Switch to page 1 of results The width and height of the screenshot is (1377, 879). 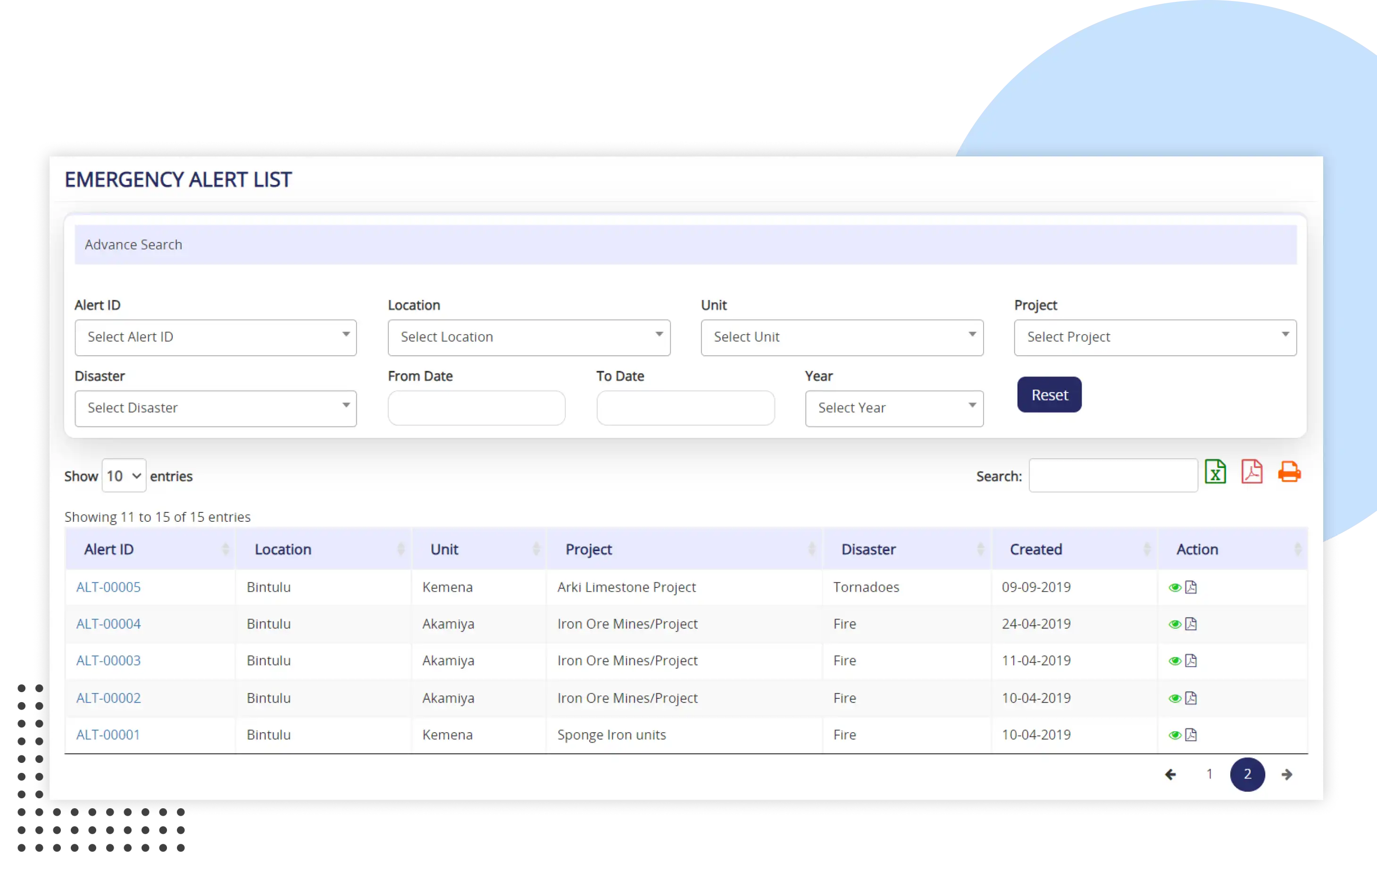click(x=1210, y=774)
